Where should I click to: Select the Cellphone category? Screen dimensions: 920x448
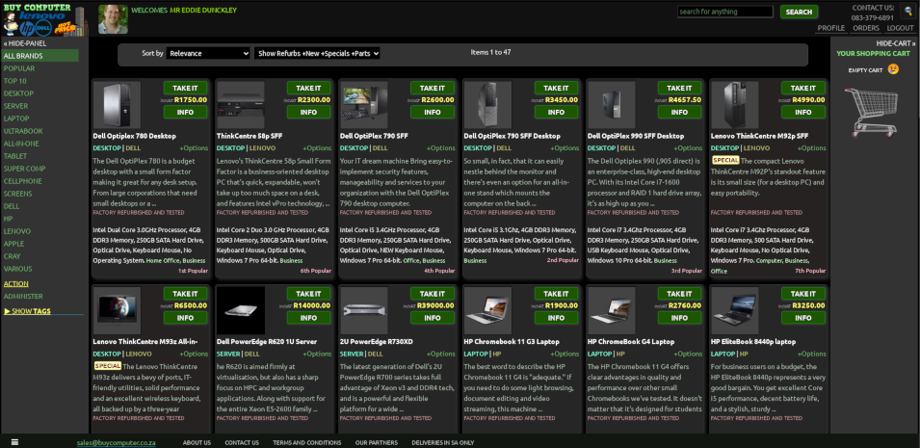(23, 181)
